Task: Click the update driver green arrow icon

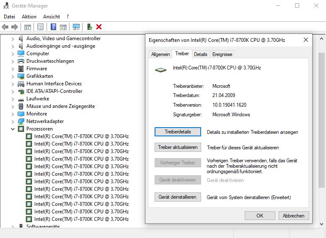Action: pos(90,27)
